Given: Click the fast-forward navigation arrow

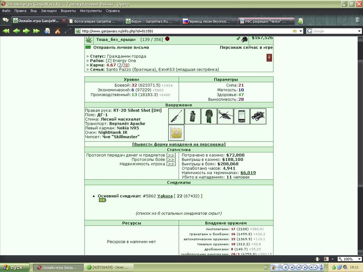Looking at the screenshot, I should click(37, 31).
